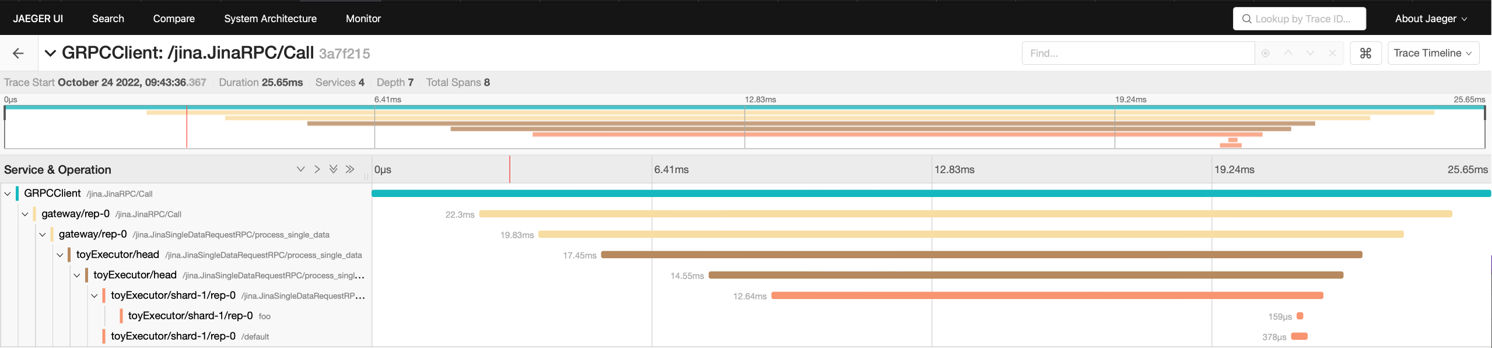Open Trace Timeline view dropdown
Image resolution: width=1492 pixels, height=348 pixels.
point(1433,53)
